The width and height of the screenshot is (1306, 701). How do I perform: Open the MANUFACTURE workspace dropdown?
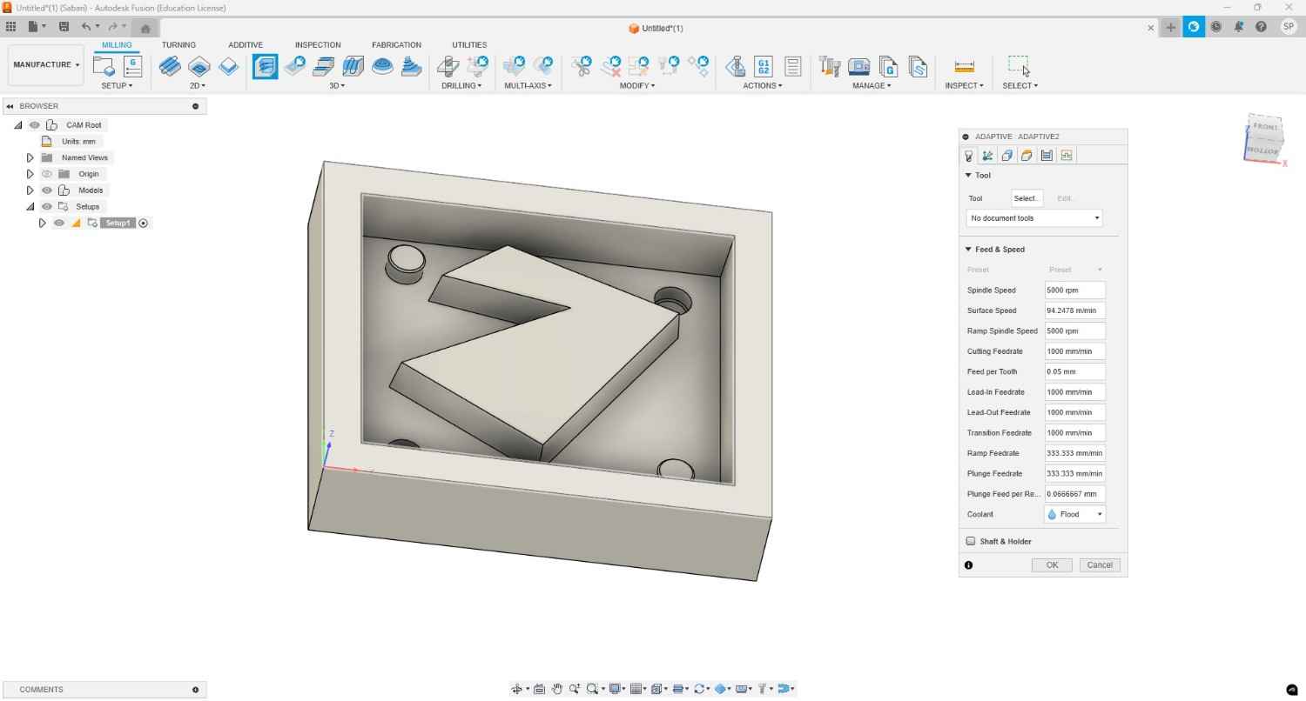46,65
